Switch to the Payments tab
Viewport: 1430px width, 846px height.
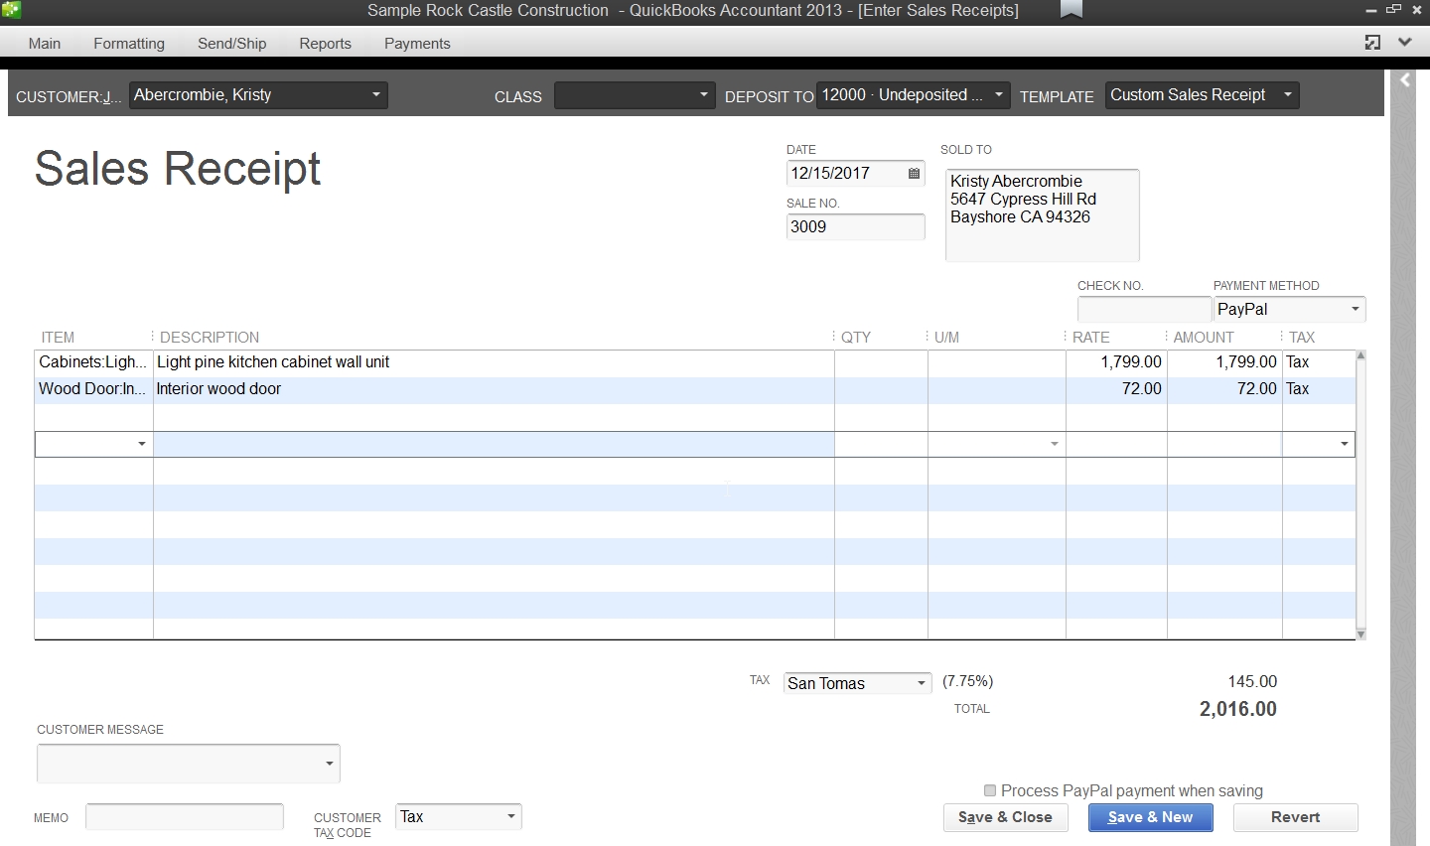coord(417,44)
